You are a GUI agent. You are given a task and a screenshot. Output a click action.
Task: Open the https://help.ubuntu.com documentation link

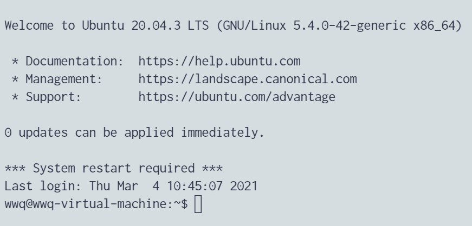219,61
